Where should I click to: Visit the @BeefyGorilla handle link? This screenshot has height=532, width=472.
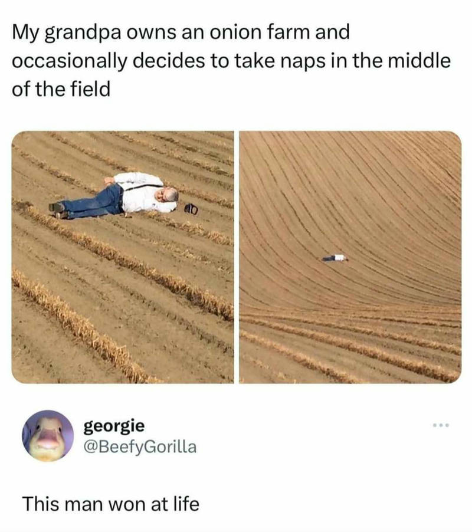(140, 447)
